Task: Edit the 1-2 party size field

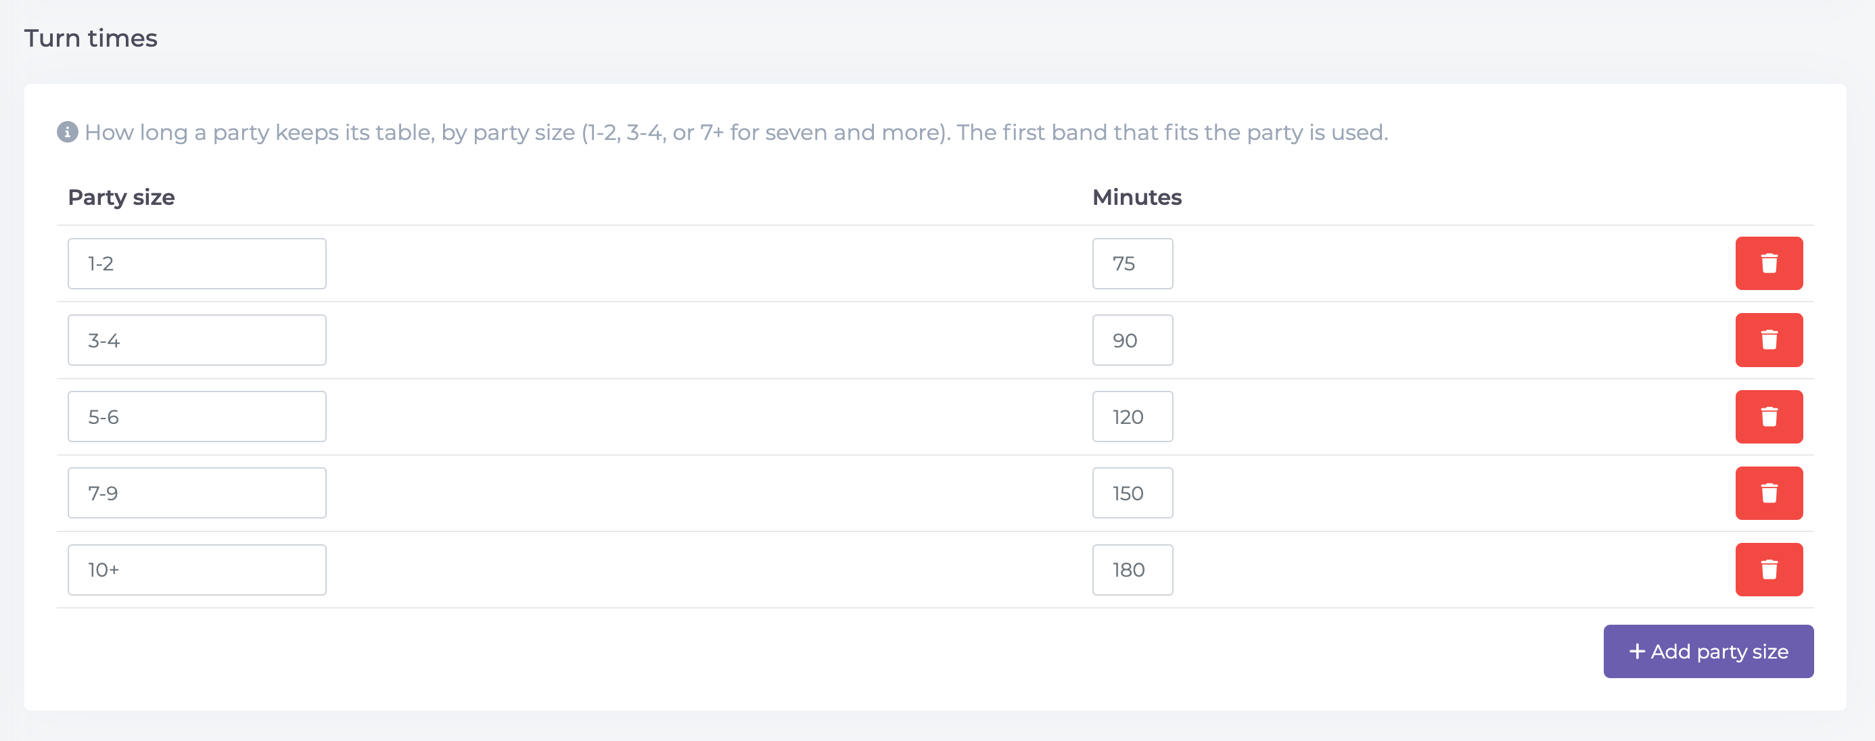Action: click(x=198, y=263)
